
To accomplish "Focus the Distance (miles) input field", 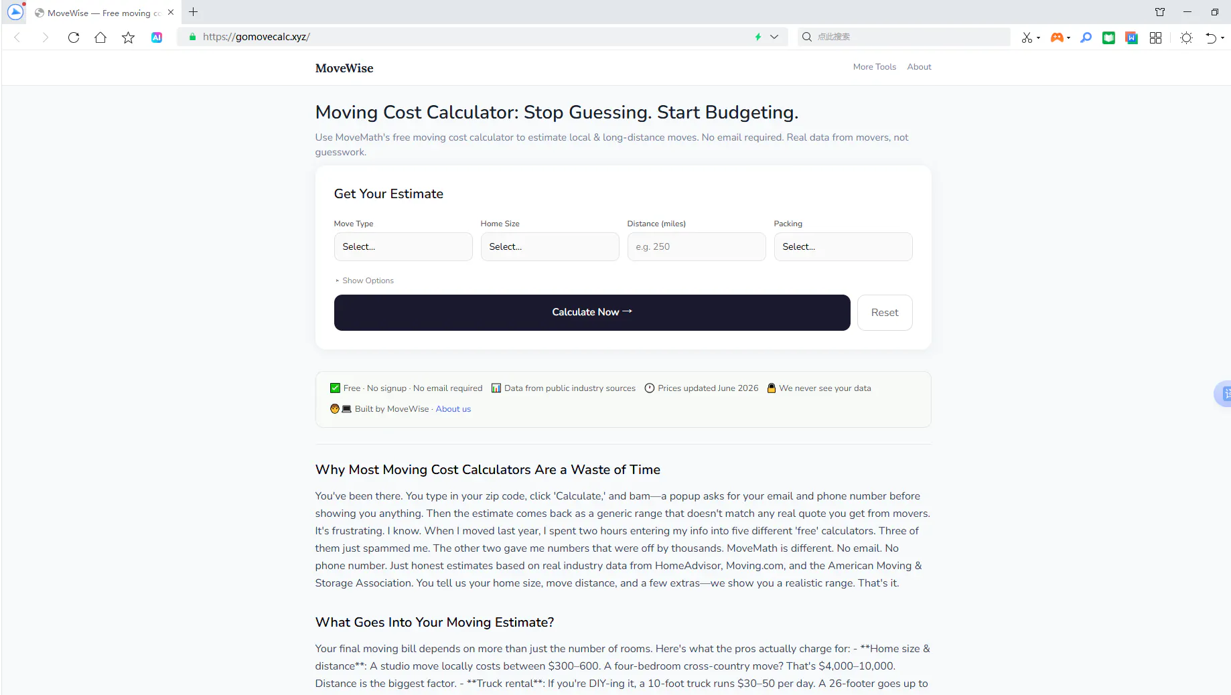I will pyautogui.click(x=697, y=246).
